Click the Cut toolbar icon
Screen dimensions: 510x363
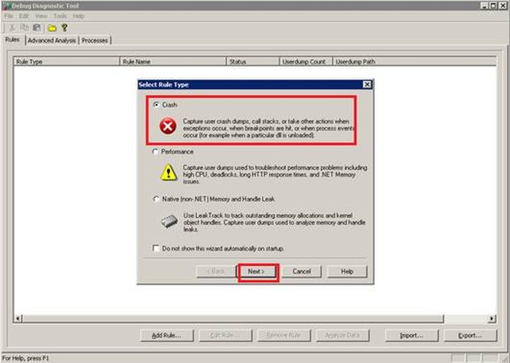tap(12, 28)
